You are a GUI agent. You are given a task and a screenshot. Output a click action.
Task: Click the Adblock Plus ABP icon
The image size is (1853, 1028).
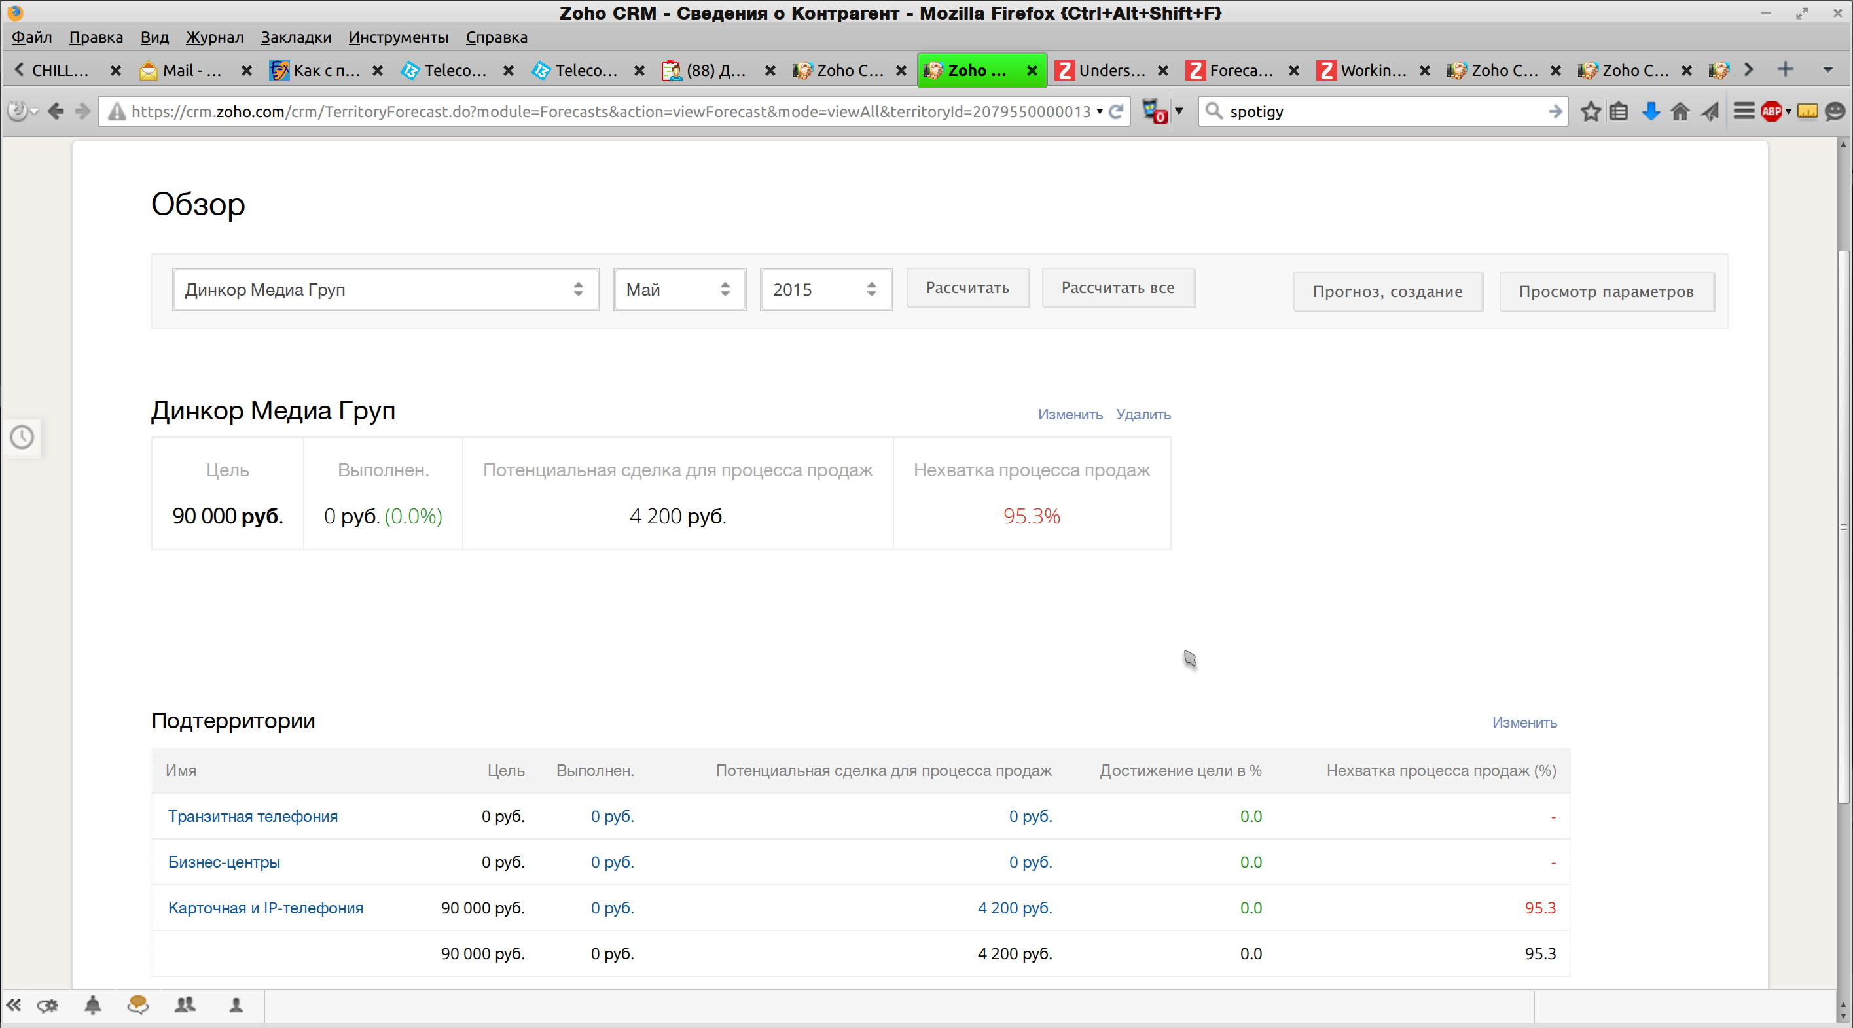1771,111
